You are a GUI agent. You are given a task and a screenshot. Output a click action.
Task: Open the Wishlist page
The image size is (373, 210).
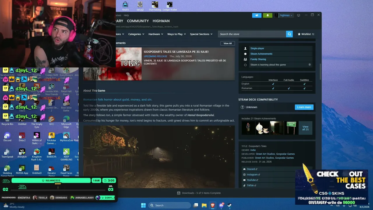click(x=306, y=34)
